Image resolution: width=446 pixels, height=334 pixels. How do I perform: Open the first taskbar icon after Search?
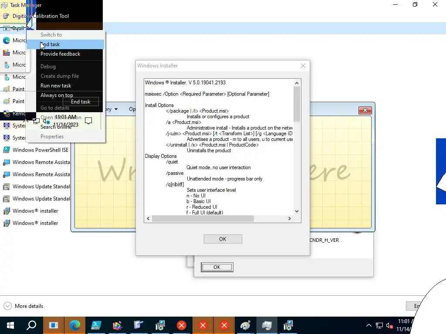[x=54, y=325]
